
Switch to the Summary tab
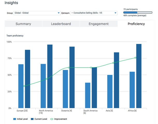pos(23,24)
